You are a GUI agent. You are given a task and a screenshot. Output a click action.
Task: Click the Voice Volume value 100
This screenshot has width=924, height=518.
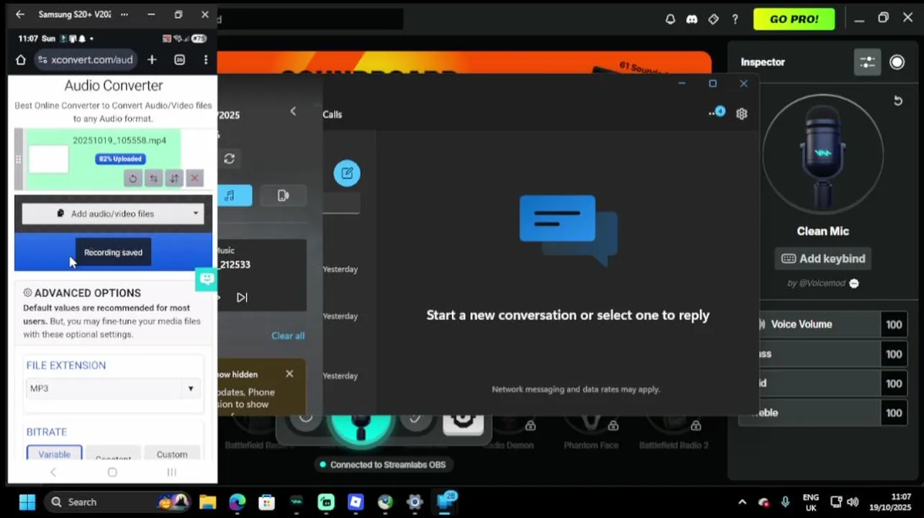coord(894,324)
